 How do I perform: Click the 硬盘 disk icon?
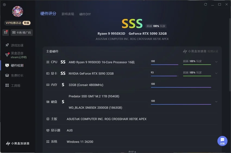pyautogui.click(x=48, y=102)
